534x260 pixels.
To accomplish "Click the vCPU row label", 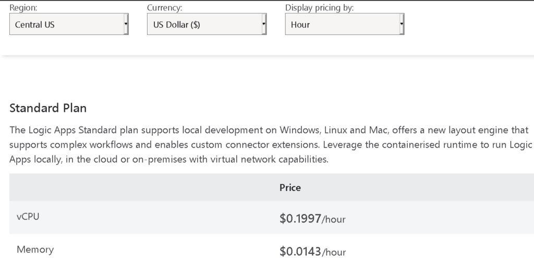I will click(28, 216).
